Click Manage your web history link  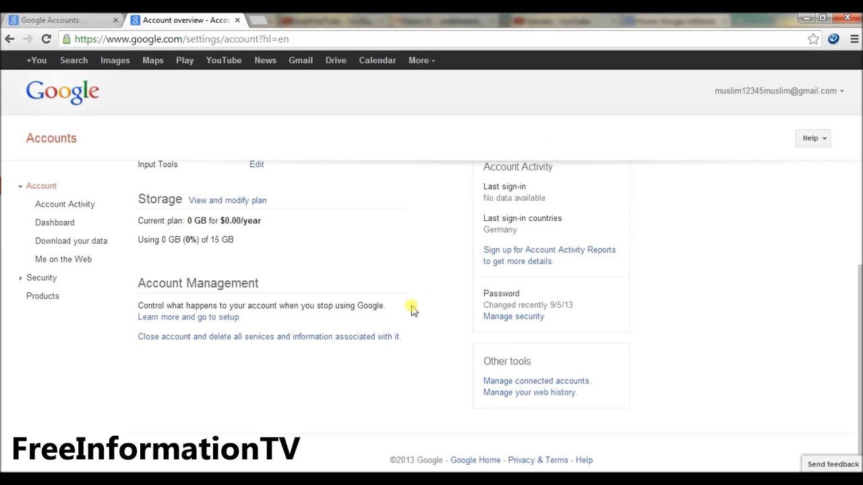pos(529,393)
